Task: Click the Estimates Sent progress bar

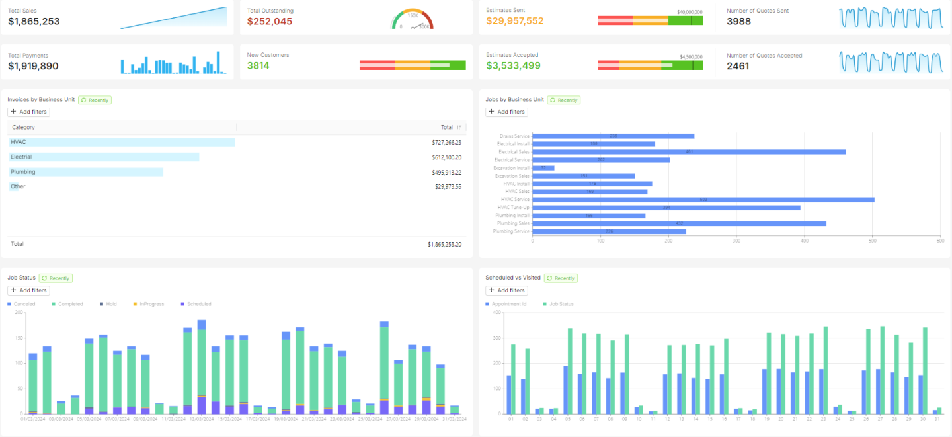Action: click(x=651, y=20)
